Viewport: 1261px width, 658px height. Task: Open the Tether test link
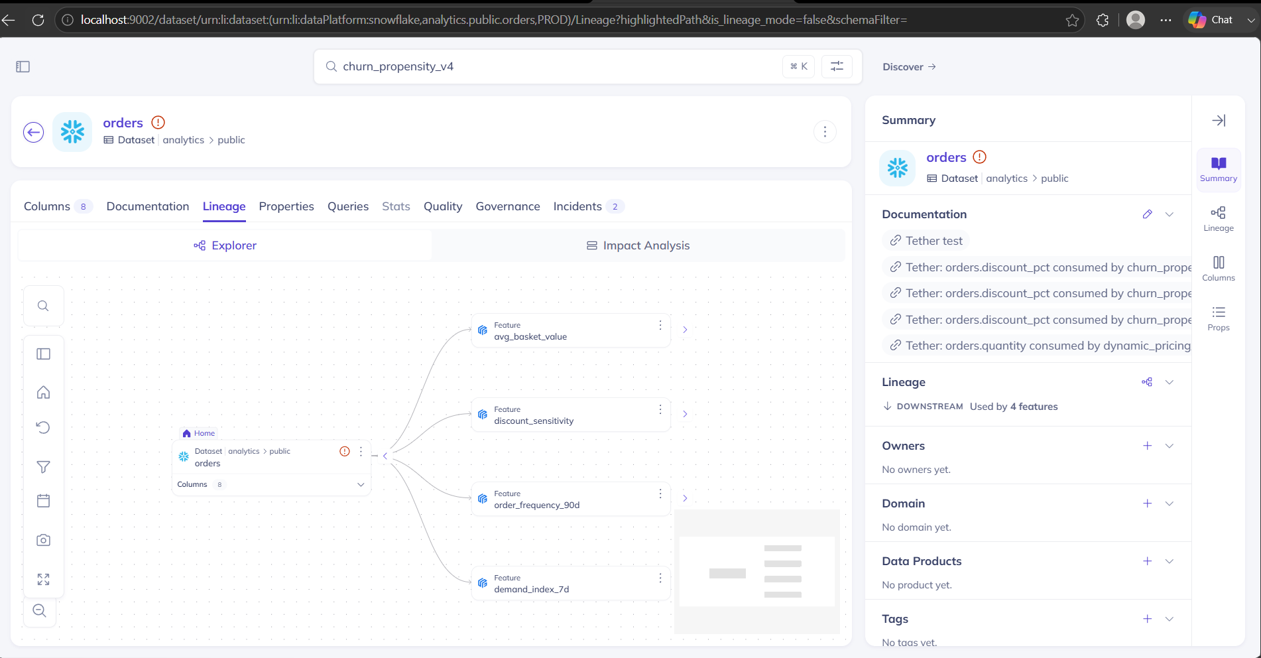pos(926,241)
